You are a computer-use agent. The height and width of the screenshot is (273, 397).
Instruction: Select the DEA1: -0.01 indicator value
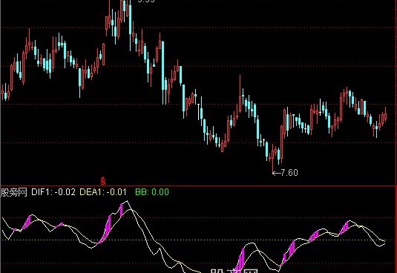[103, 192]
